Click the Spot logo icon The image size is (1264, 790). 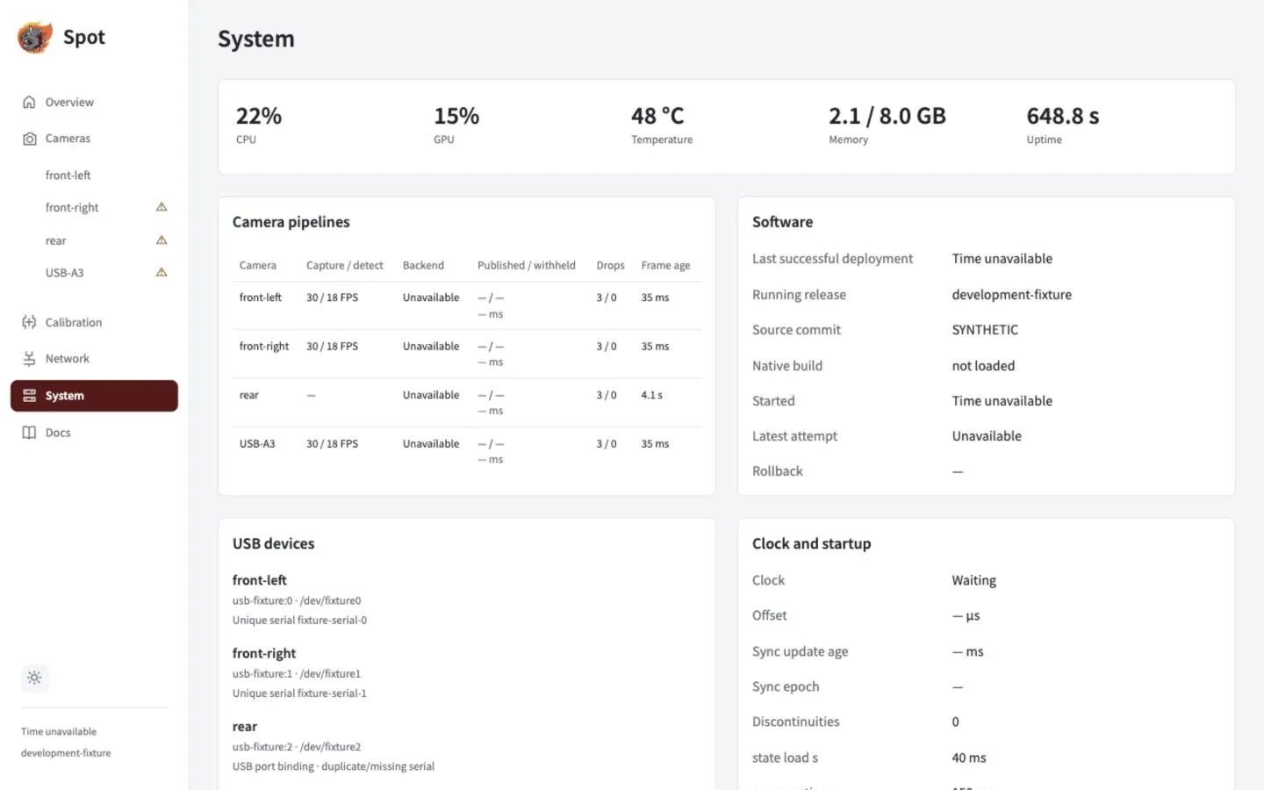pyautogui.click(x=35, y=37)
